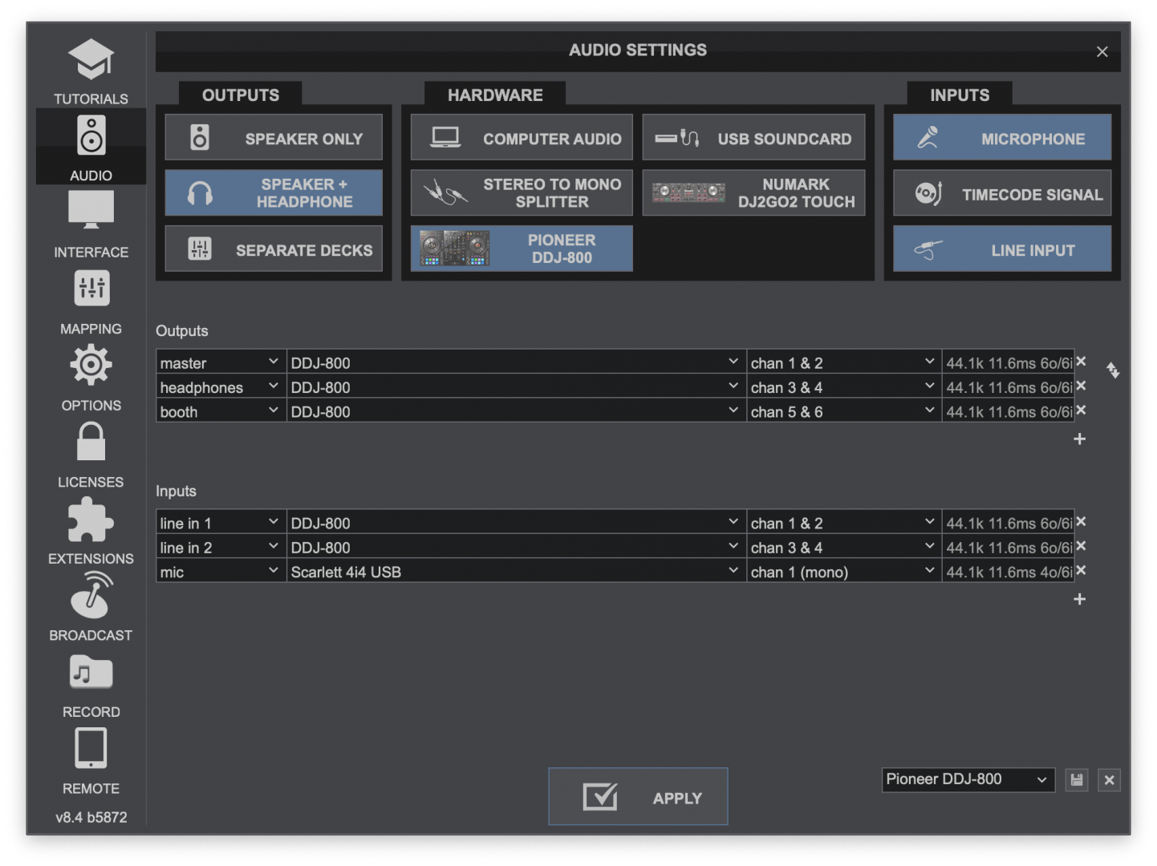Remove the line in 1 input row
This screenshot has width=1157, height=866.
1081,522
